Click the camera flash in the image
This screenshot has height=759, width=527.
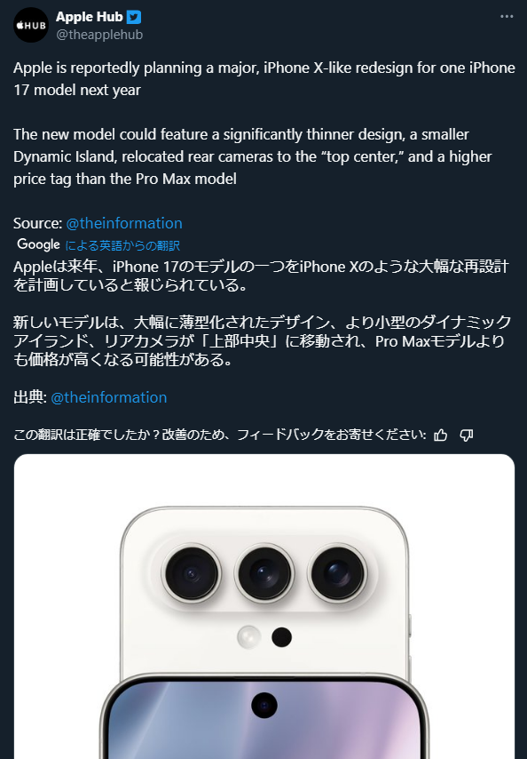click(248, 637)
